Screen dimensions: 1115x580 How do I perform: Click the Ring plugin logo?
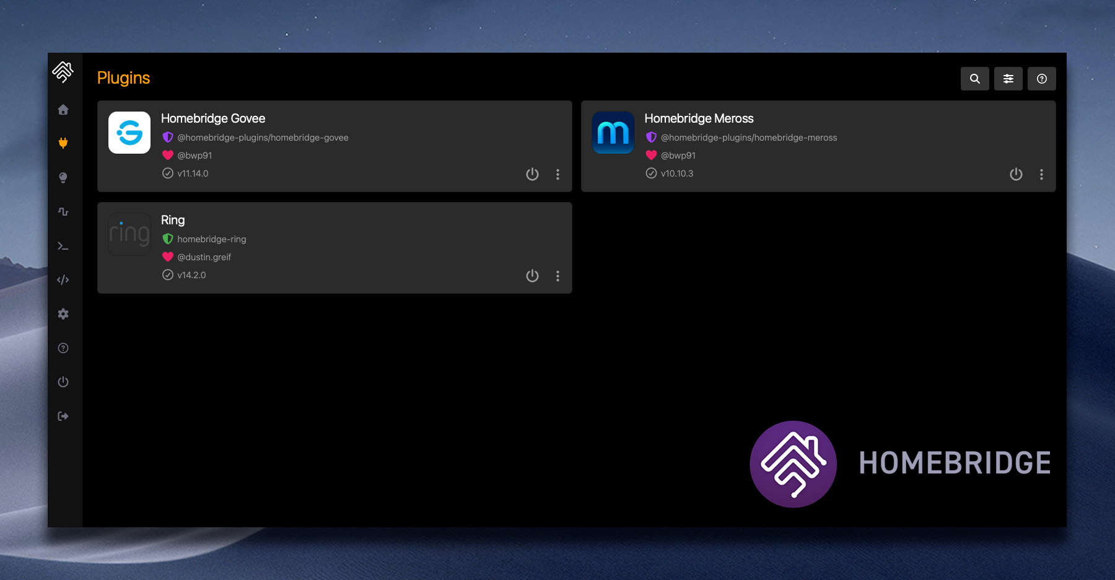point(129,234)
